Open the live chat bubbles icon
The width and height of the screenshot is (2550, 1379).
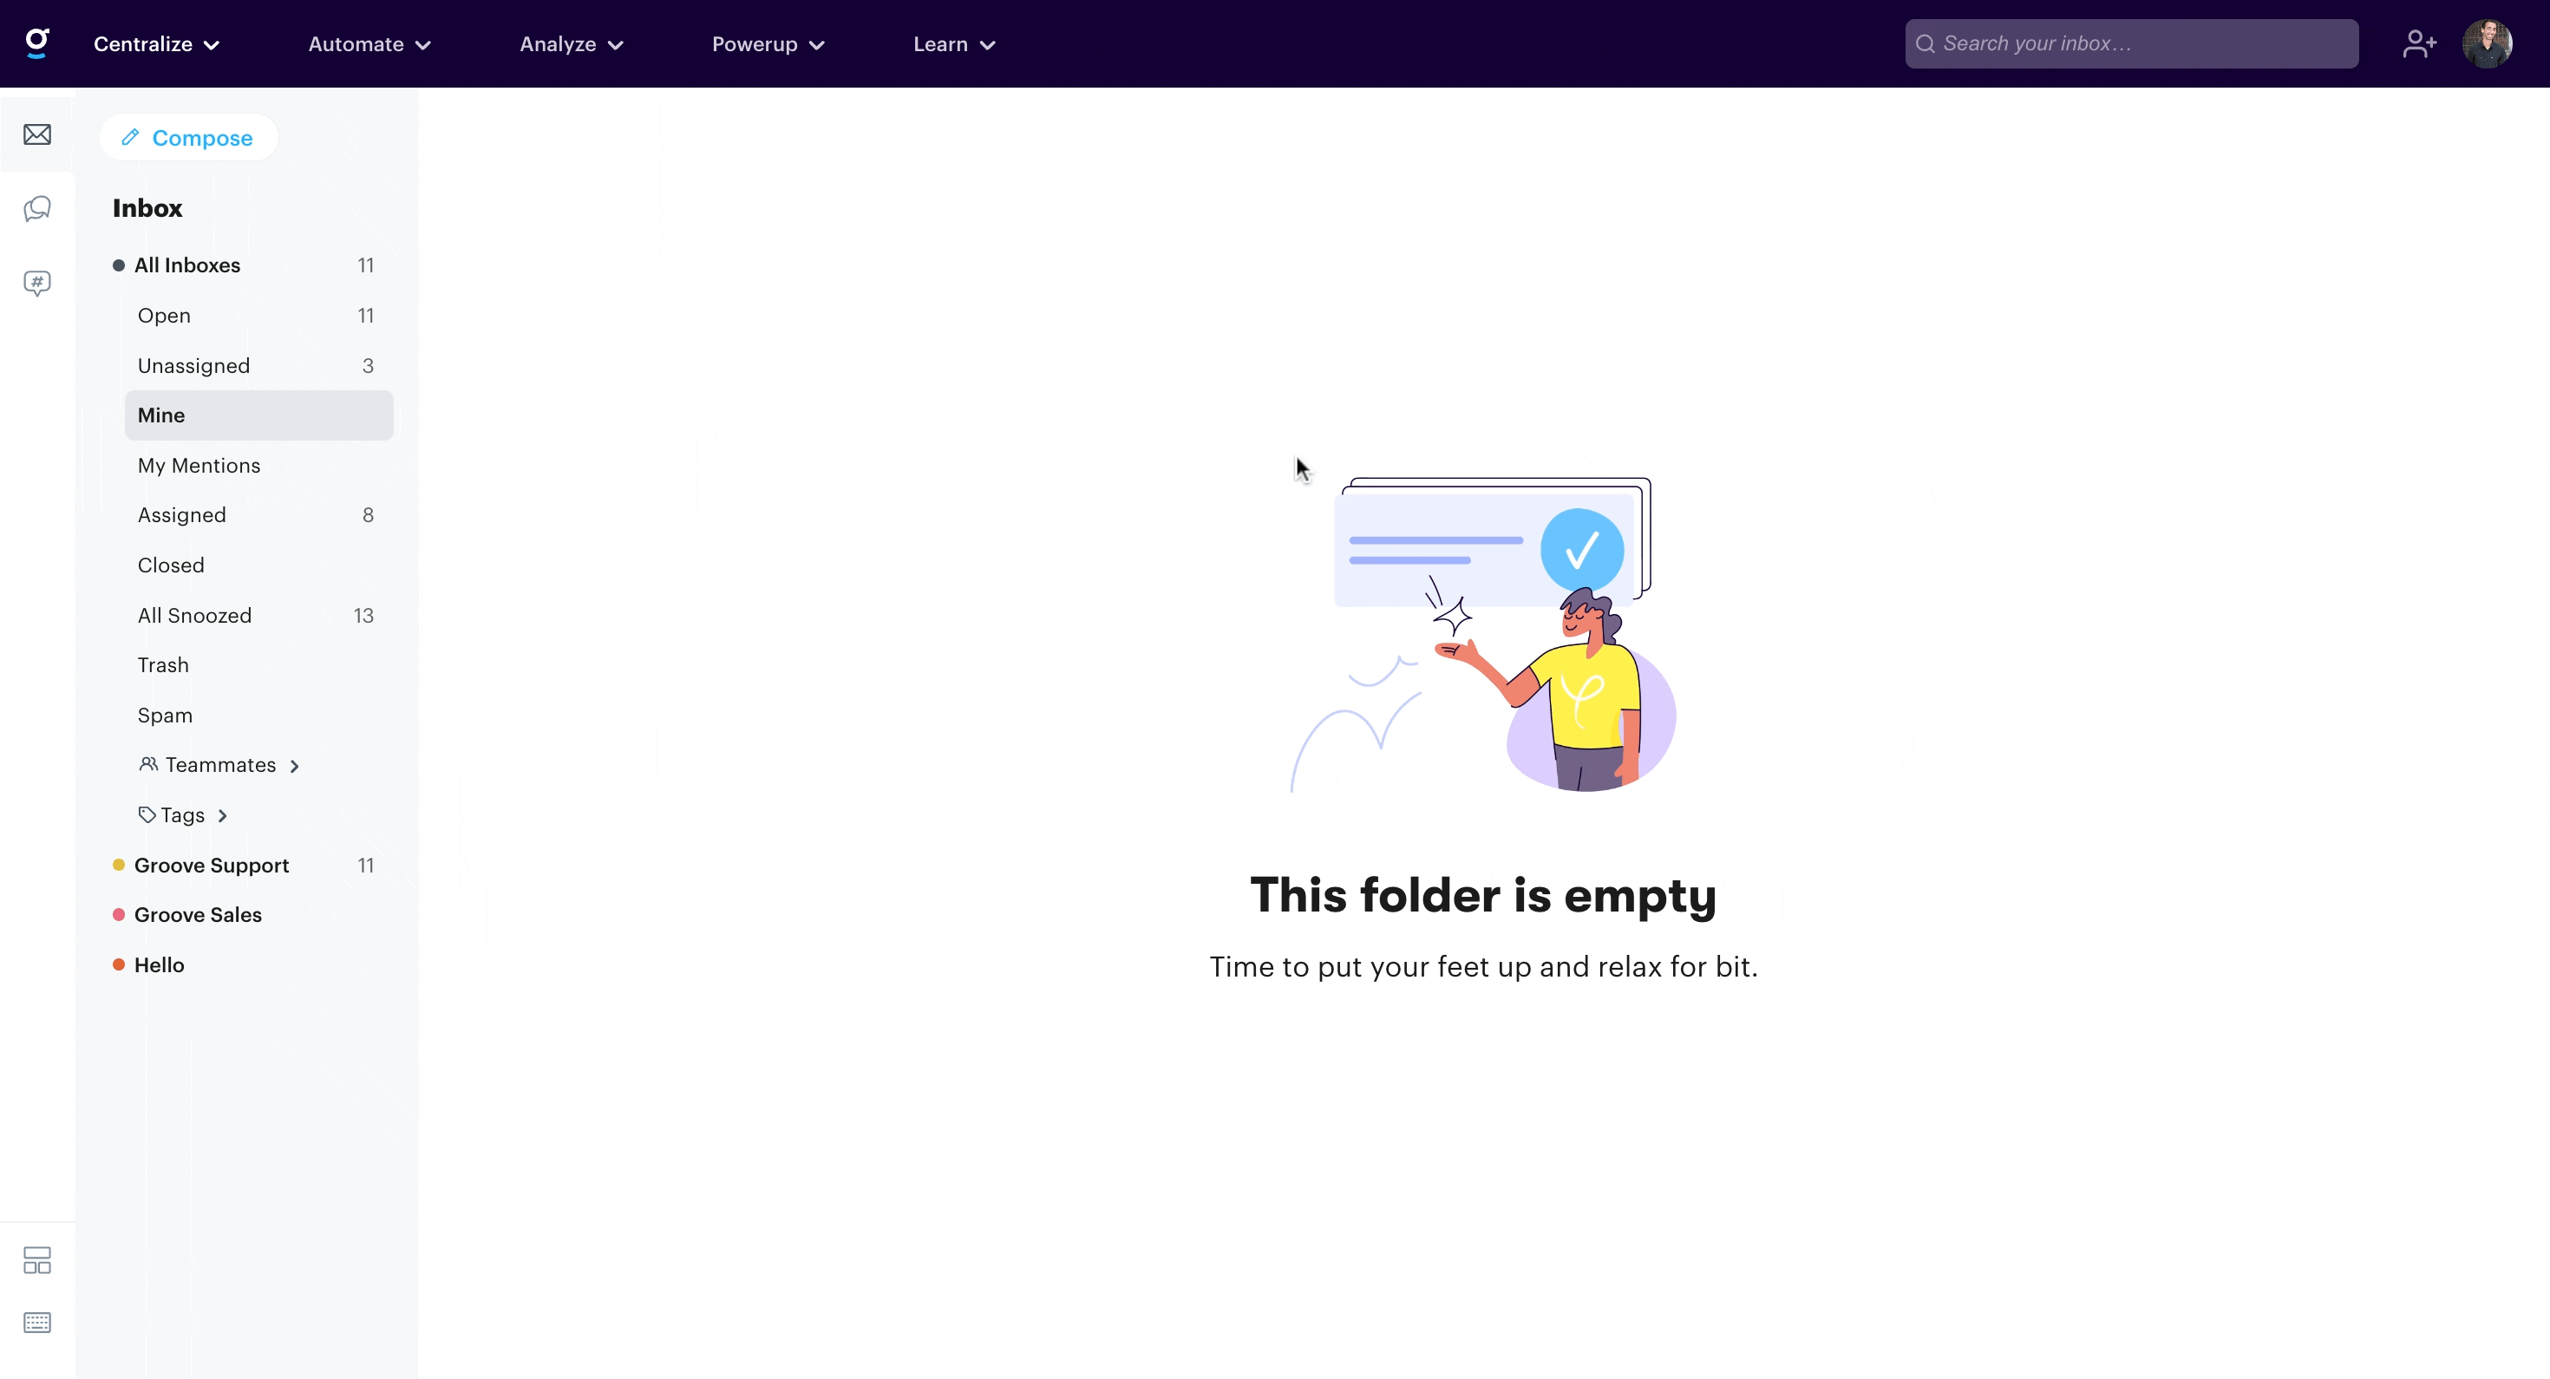tap(36, 209)
